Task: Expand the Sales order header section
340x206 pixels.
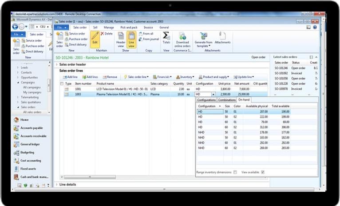Action: [57, 64]
